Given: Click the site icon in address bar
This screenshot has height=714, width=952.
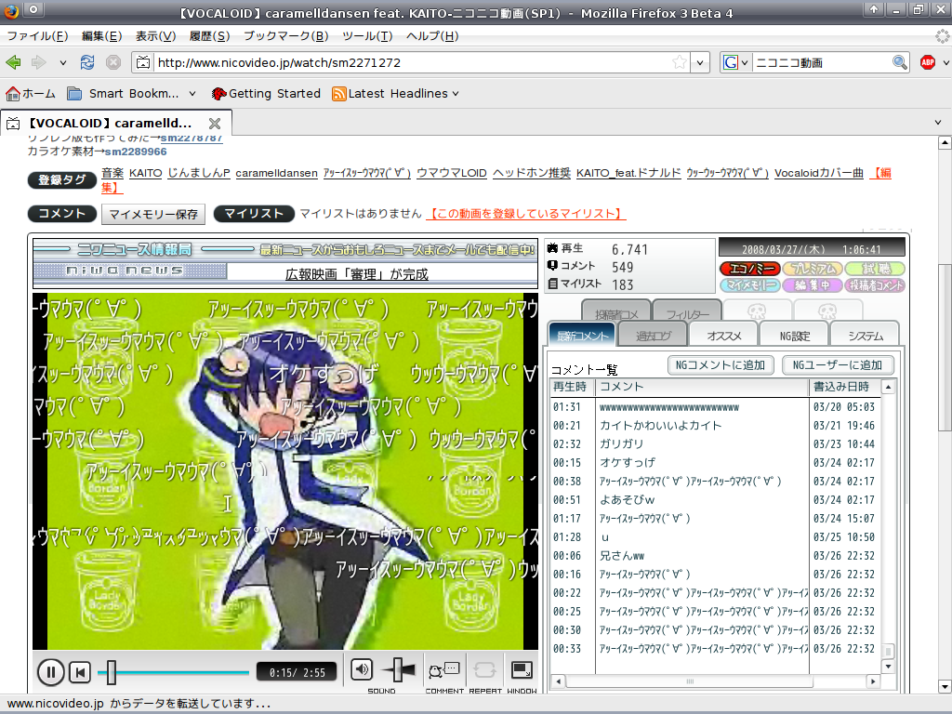Looking at the screenshot, I should (143, 62).
